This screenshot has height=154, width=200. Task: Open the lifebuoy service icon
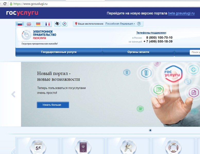[x=173, y=147]
